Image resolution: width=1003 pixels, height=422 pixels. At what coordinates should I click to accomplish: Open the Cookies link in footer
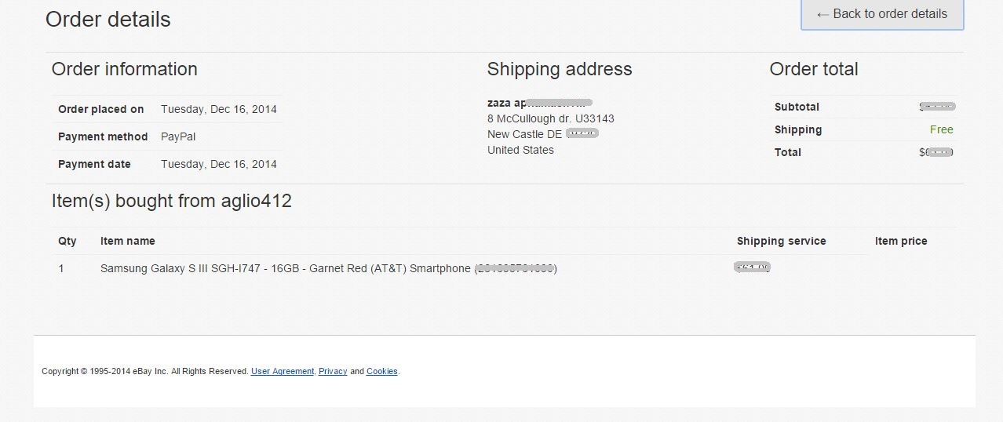(x=382, y=371)
